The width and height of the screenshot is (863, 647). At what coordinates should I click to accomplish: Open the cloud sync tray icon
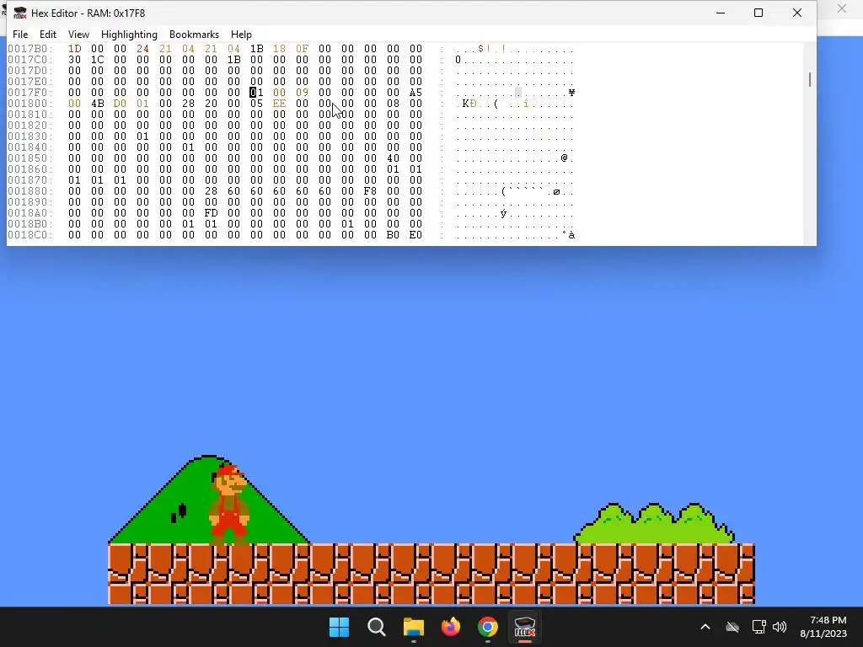coord(732,627)
